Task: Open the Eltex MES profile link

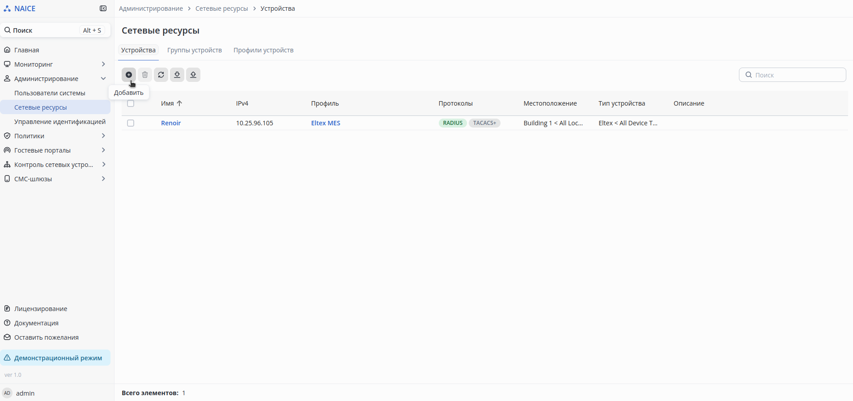Action: (326, 123)
